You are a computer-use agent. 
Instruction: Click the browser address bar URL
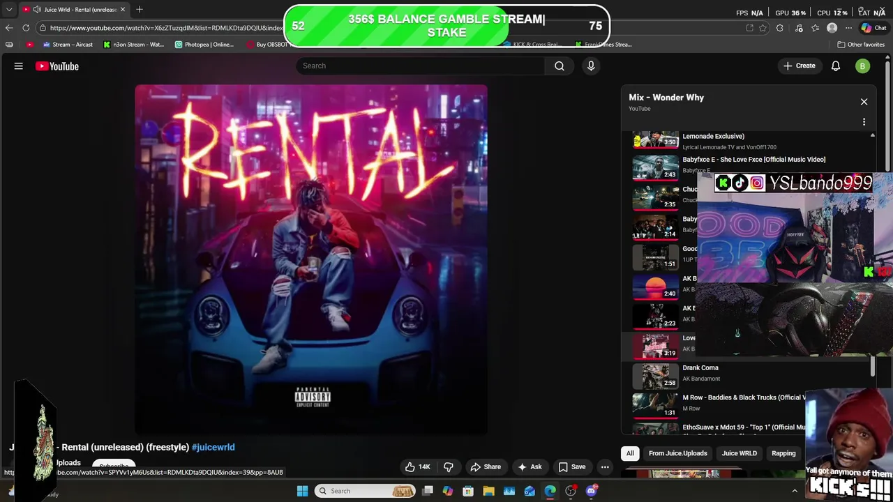tap(166, 28)
